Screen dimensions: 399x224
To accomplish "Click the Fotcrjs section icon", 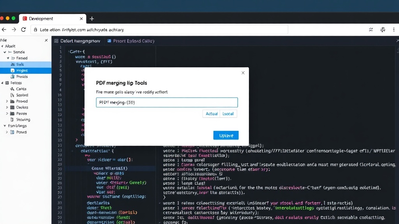I will [7, 83].
